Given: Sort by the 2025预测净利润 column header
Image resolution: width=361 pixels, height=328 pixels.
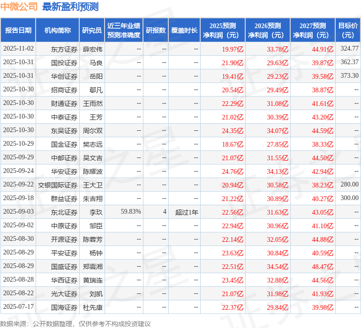Looking at the screenshot, I should point(223,30).
